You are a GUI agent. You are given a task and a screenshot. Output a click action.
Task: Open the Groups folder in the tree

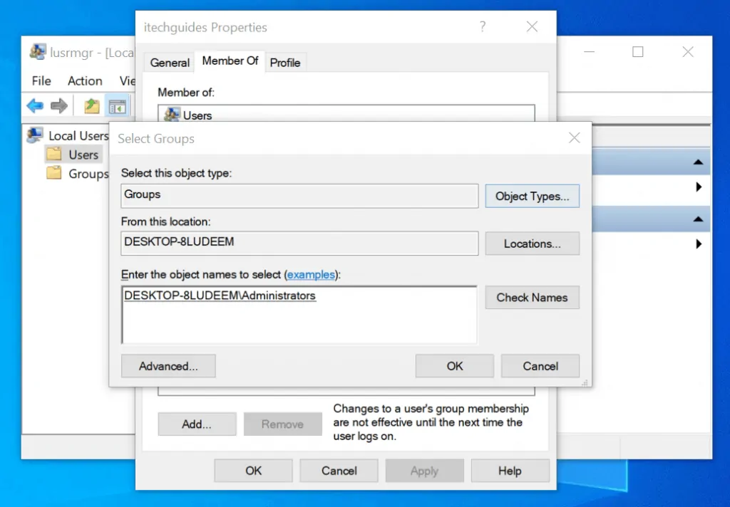click(88, 174)
